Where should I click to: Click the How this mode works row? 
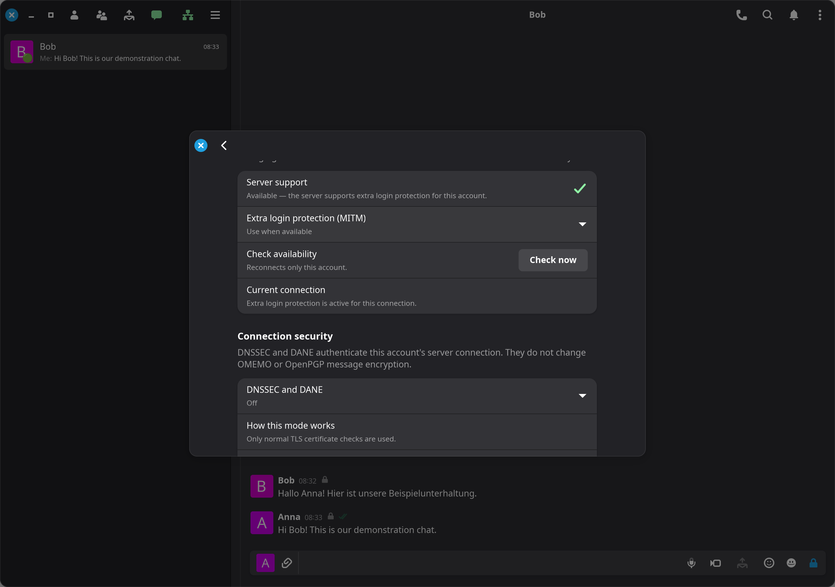417,432
